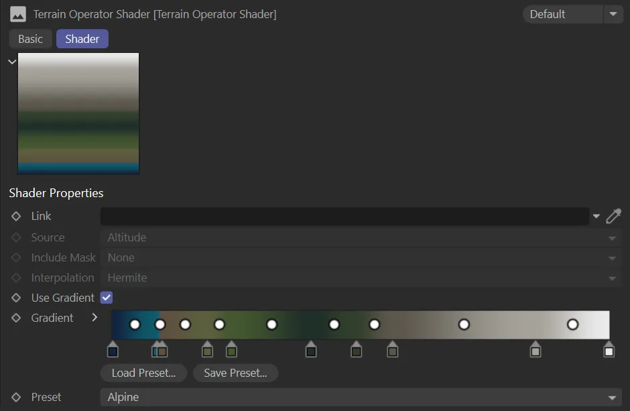Uncheck the Use Gradient checkbox

(106, 298)
